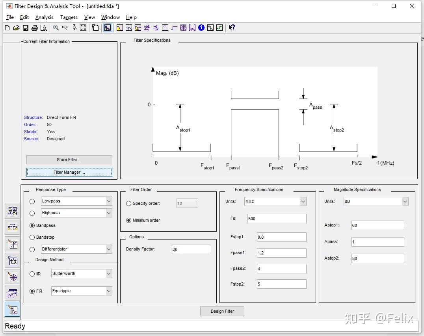Click the Filter Information icon
This screenshot has height=336, width=424.
[x=201, y=28]
